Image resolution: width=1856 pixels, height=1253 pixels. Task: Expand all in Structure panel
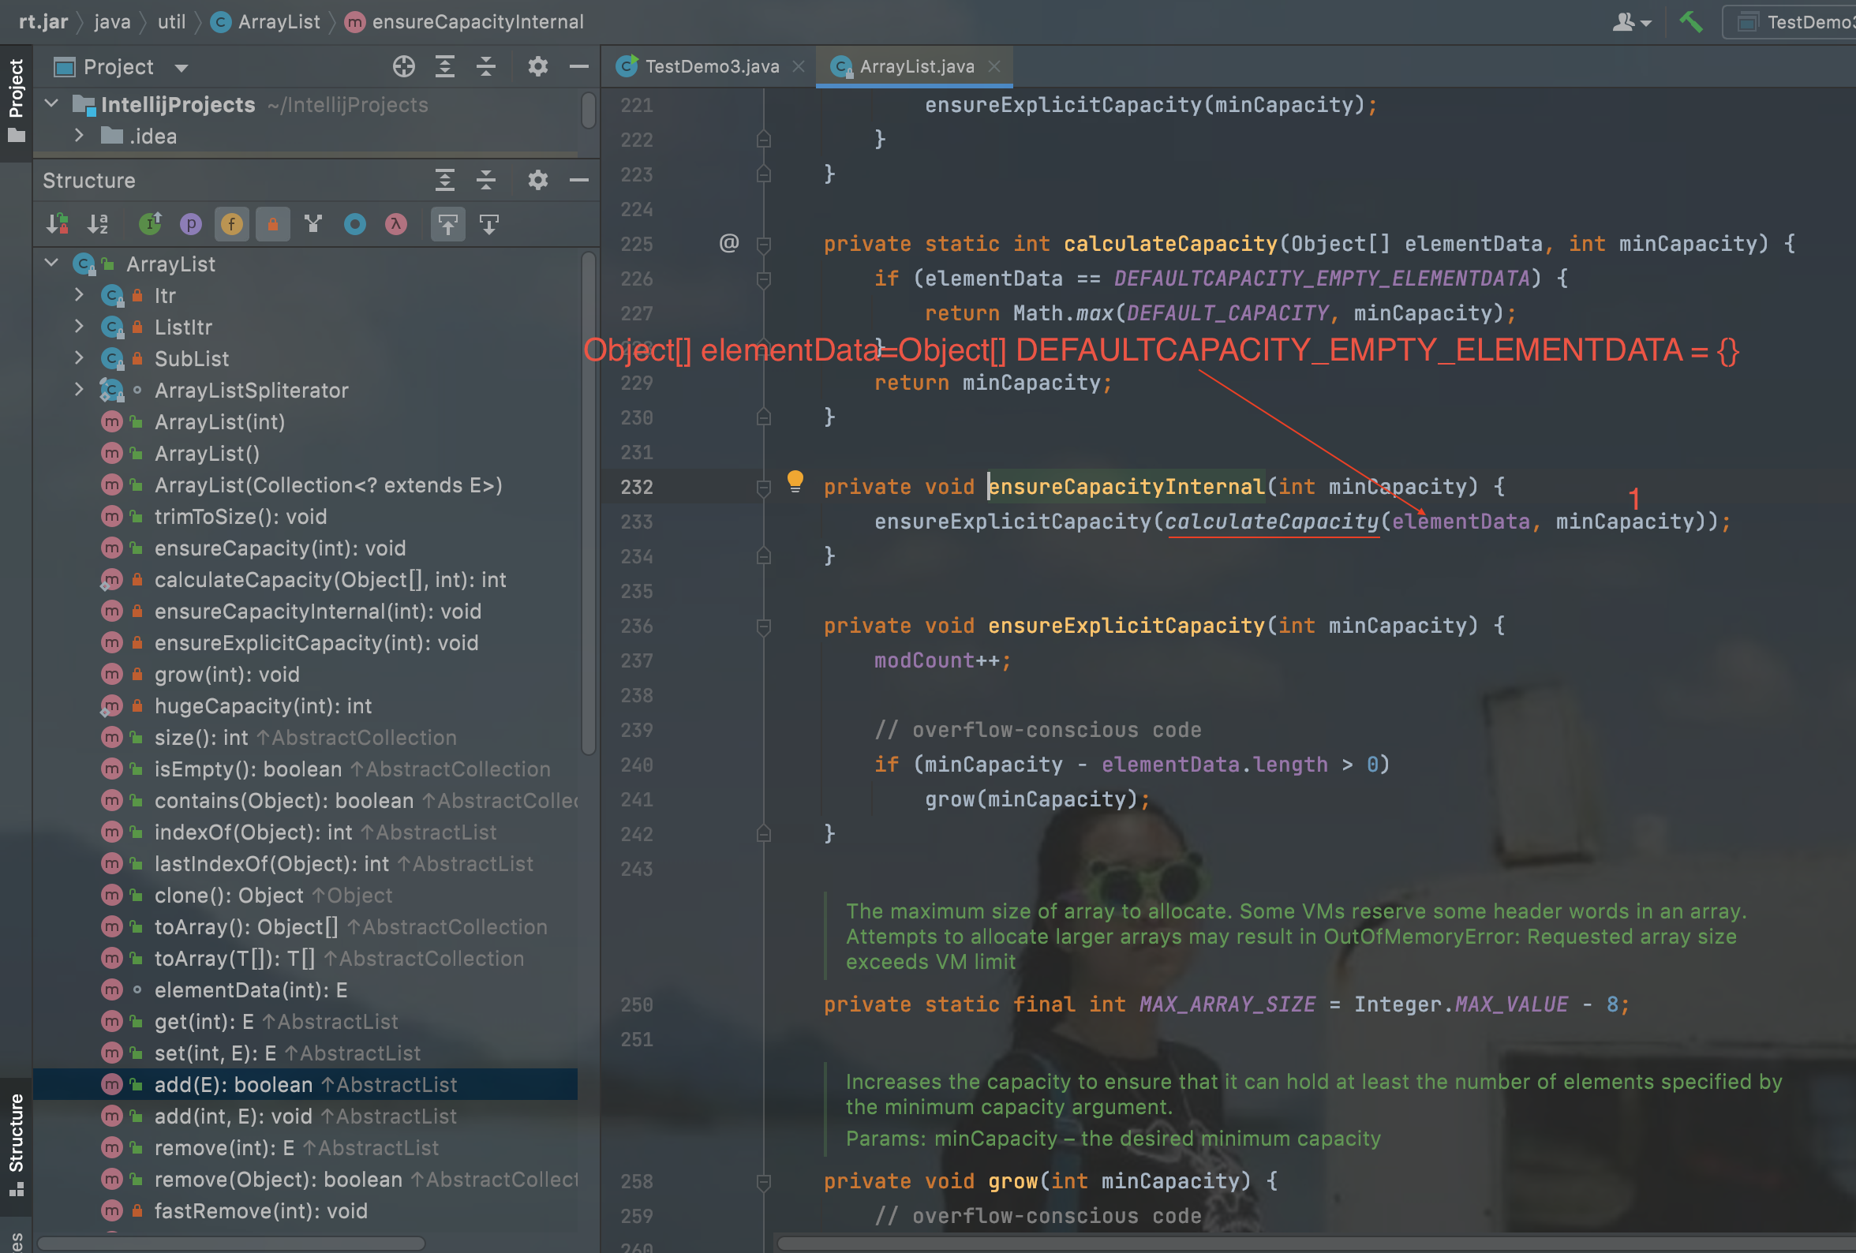[x=445, y=181]
